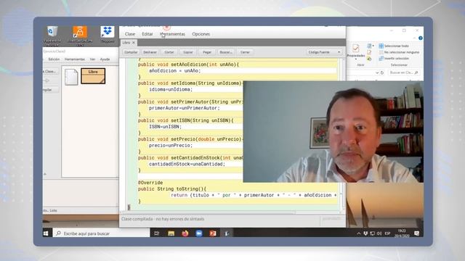Click the return (titulo + ... line
The height and width of the screenshot is (261, 465).
tap(254, 195)
